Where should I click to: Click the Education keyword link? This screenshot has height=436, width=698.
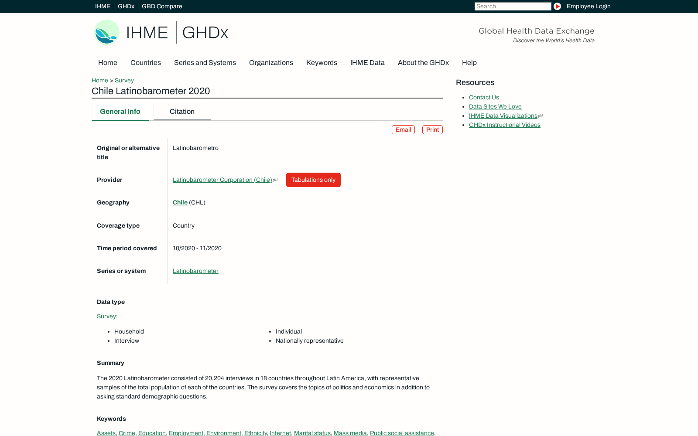152,433
